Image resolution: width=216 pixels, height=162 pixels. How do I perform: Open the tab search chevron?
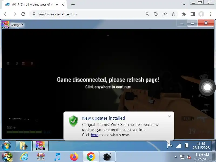coord(184,5)
